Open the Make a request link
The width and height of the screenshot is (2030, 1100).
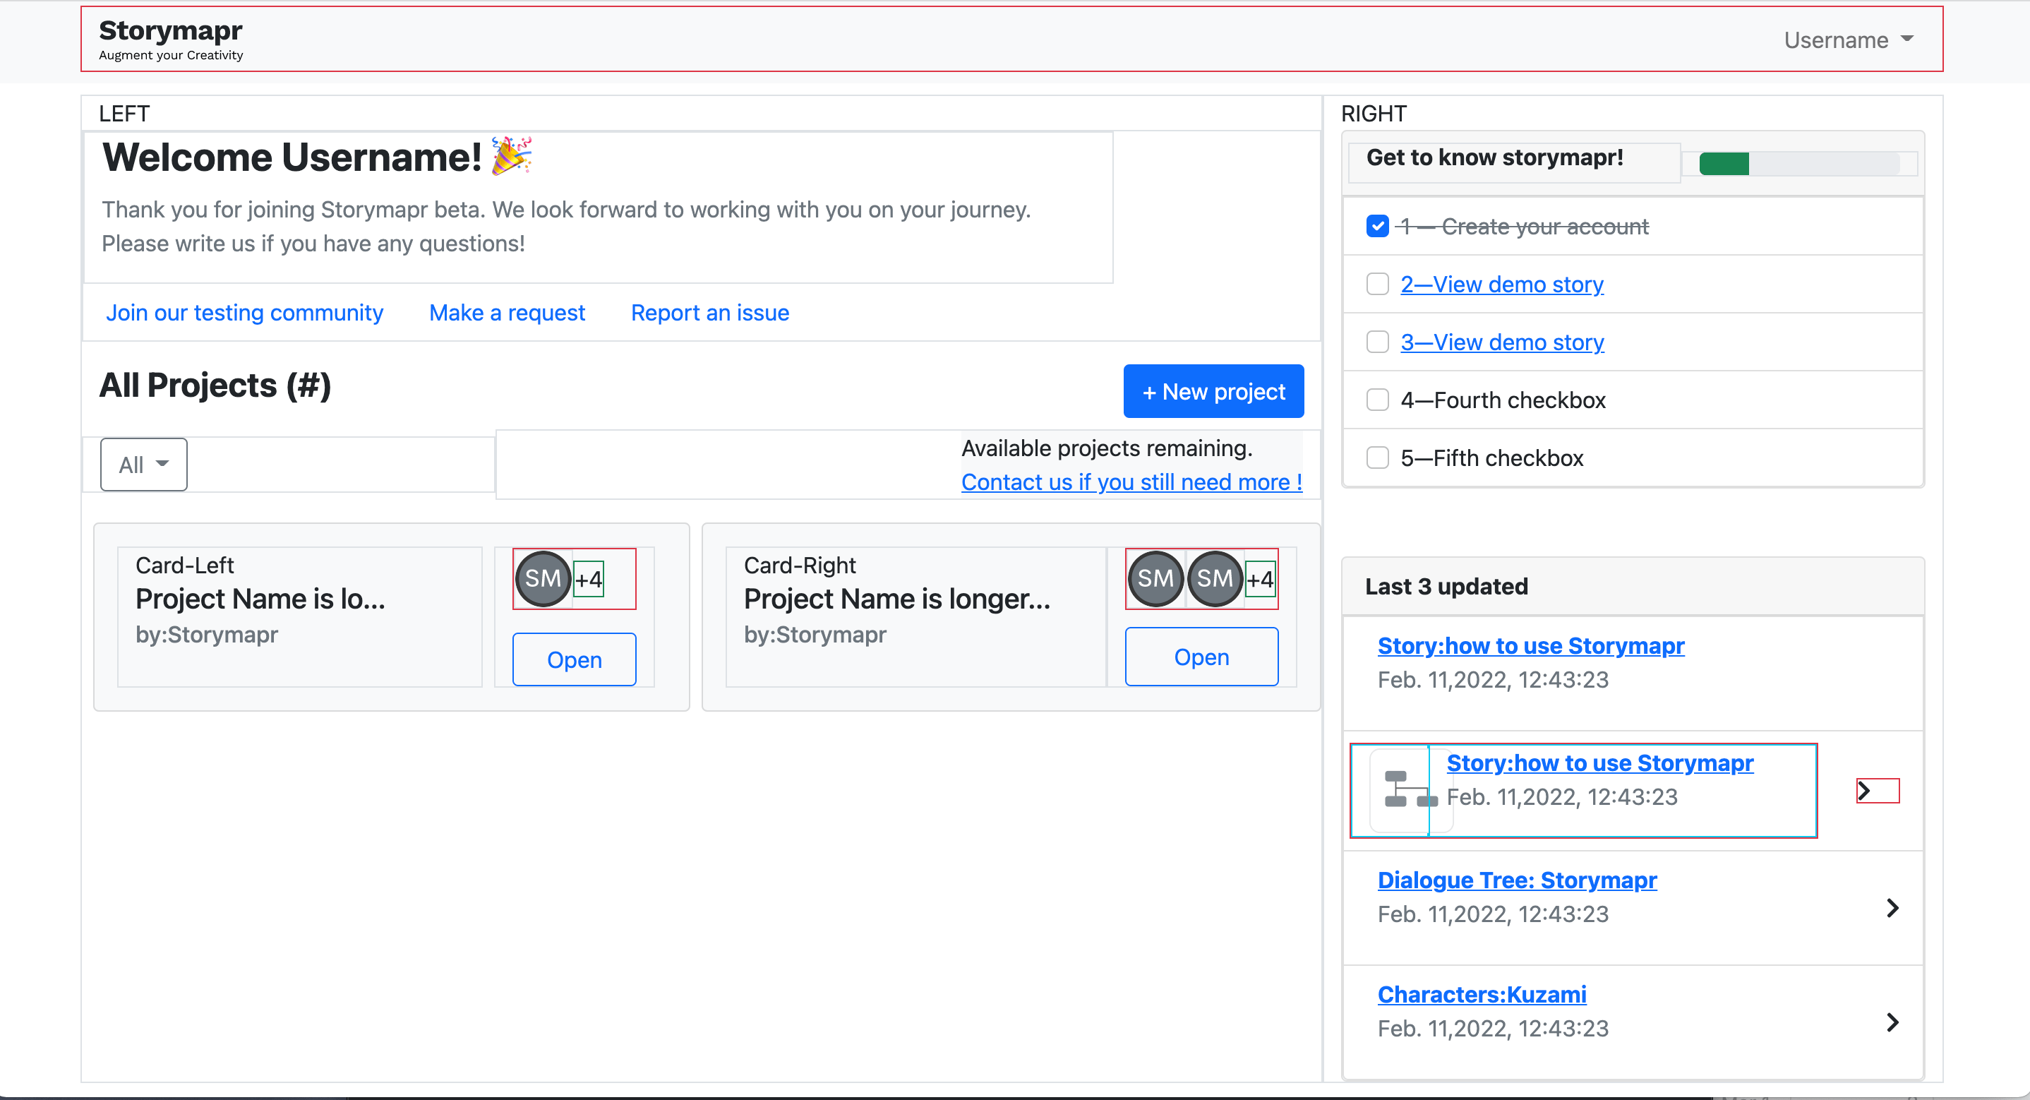(507, 312)
